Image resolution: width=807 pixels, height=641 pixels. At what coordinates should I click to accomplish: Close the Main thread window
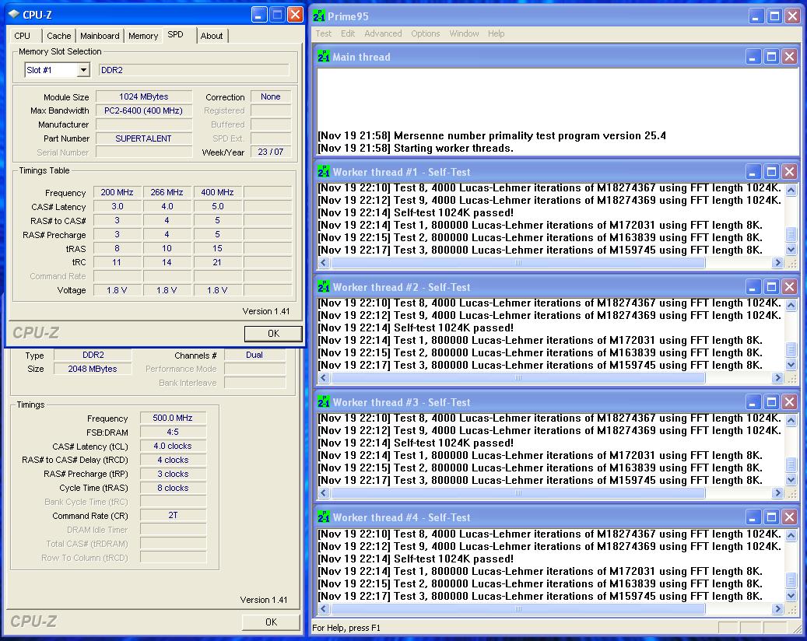[790, 57]
